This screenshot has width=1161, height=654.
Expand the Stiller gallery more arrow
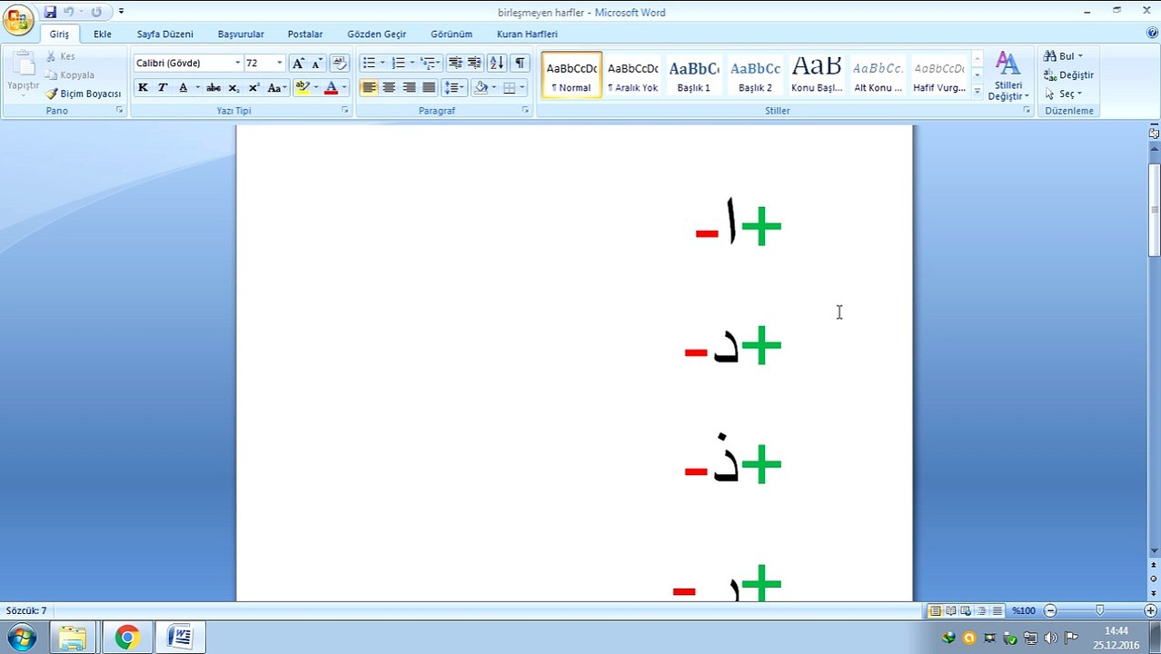977,91
